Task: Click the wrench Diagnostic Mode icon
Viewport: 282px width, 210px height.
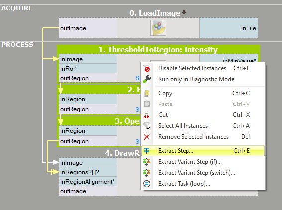Action: click(x=147, y=79)
